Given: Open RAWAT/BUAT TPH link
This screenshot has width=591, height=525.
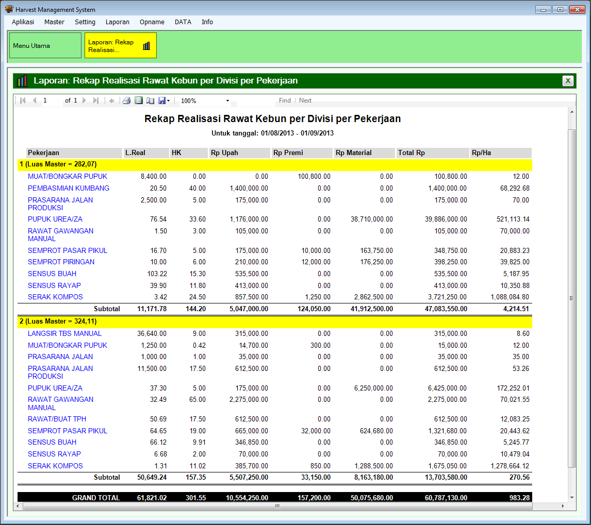Looking at the screenshot, I should (57, 419).
